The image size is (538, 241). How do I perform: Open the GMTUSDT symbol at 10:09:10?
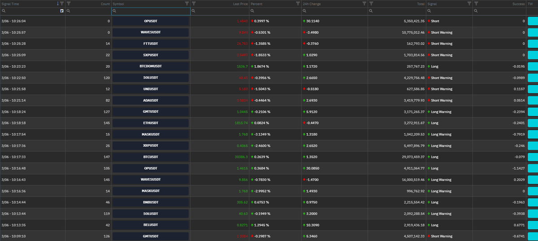click(x=151, y=236)
